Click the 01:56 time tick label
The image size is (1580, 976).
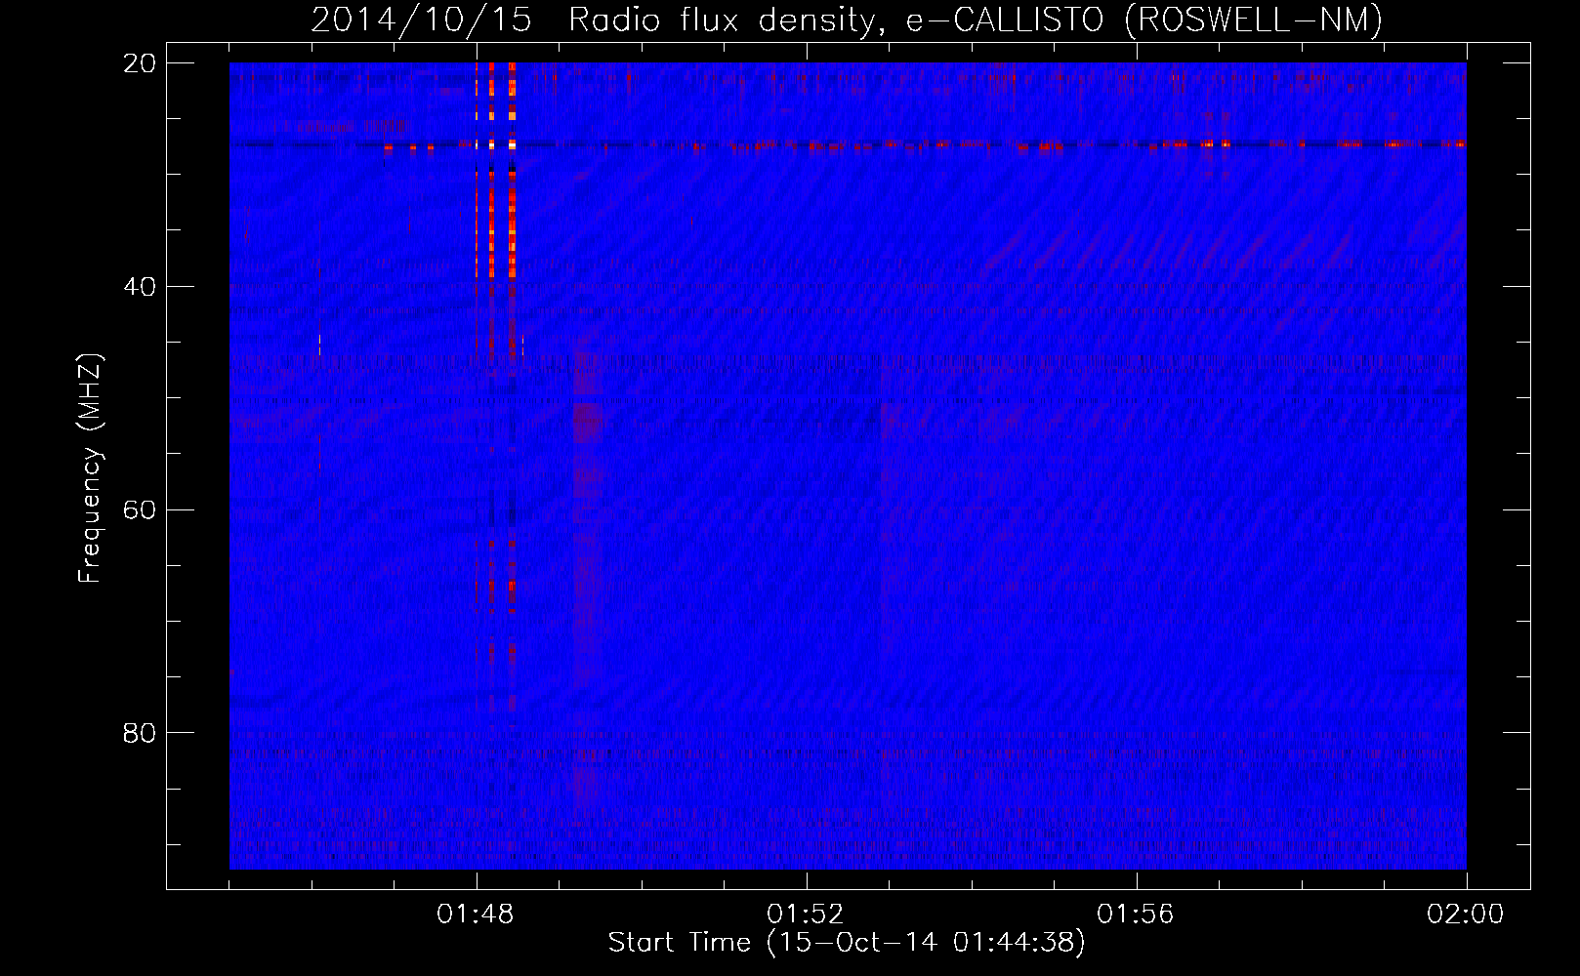(x=1137, y=915)
